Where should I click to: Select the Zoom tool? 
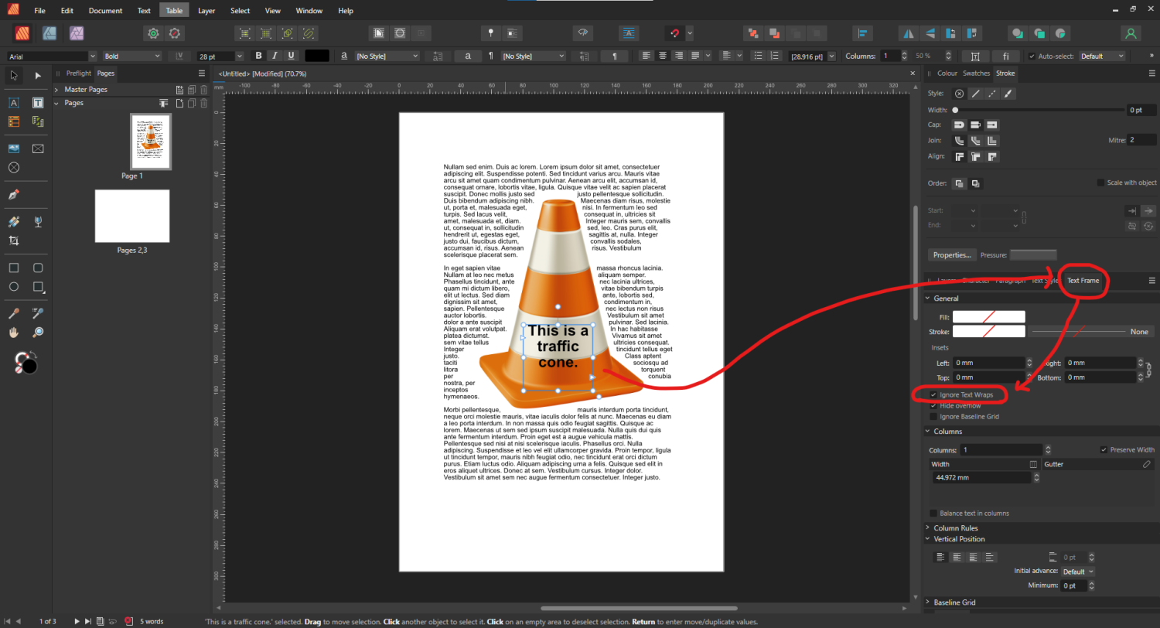pyautogui.click(x=37, y=333)
